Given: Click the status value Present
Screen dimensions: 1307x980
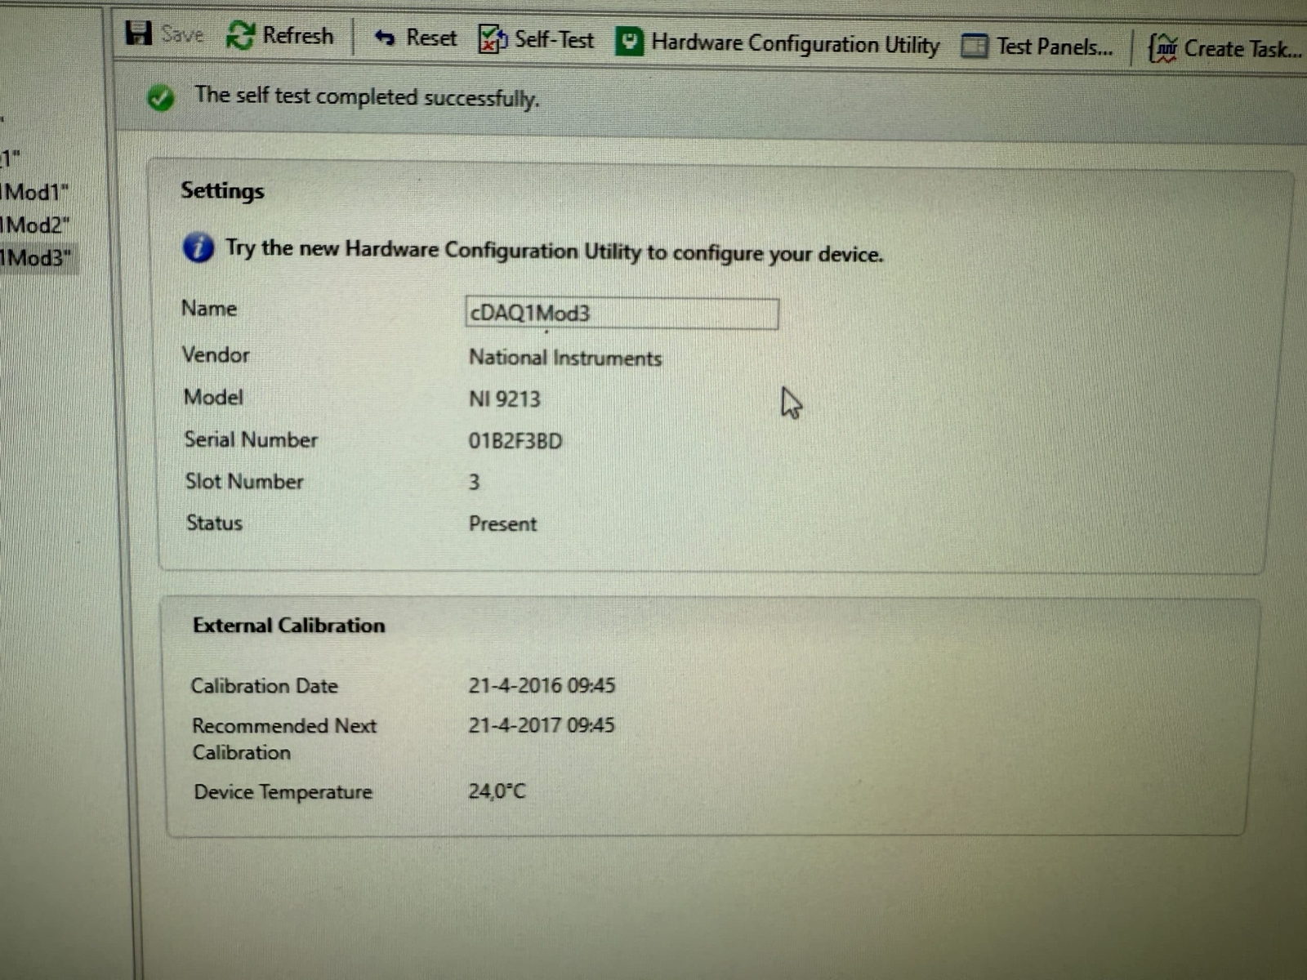Looking at the screenshot, I should (x=502, y=523).
